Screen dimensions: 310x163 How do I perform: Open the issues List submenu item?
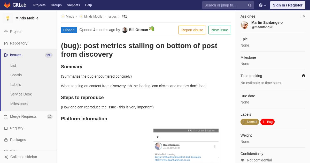(13, 65)
